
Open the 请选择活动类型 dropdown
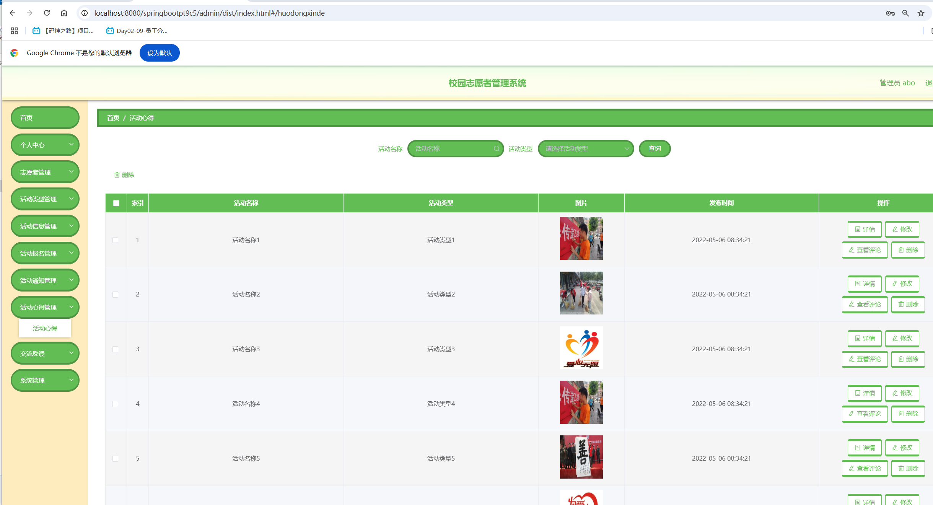coord(585,148)
